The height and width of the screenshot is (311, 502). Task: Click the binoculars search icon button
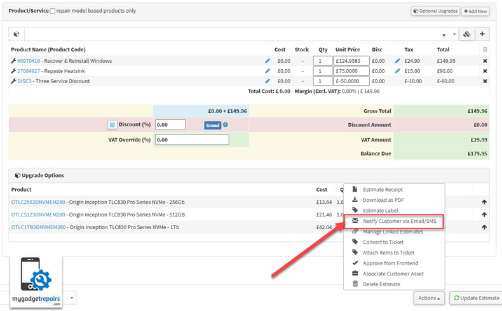(x=467, y=34)
